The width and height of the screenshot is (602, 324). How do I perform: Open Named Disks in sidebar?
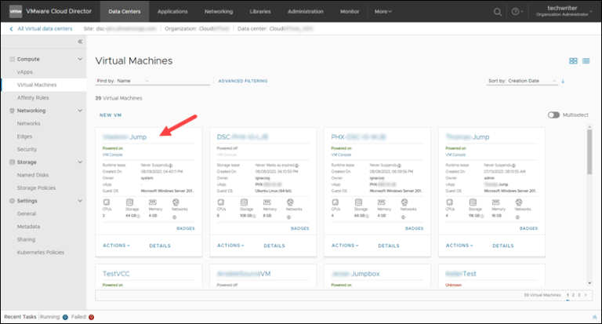pyautogui.click(x=33, y=175)
